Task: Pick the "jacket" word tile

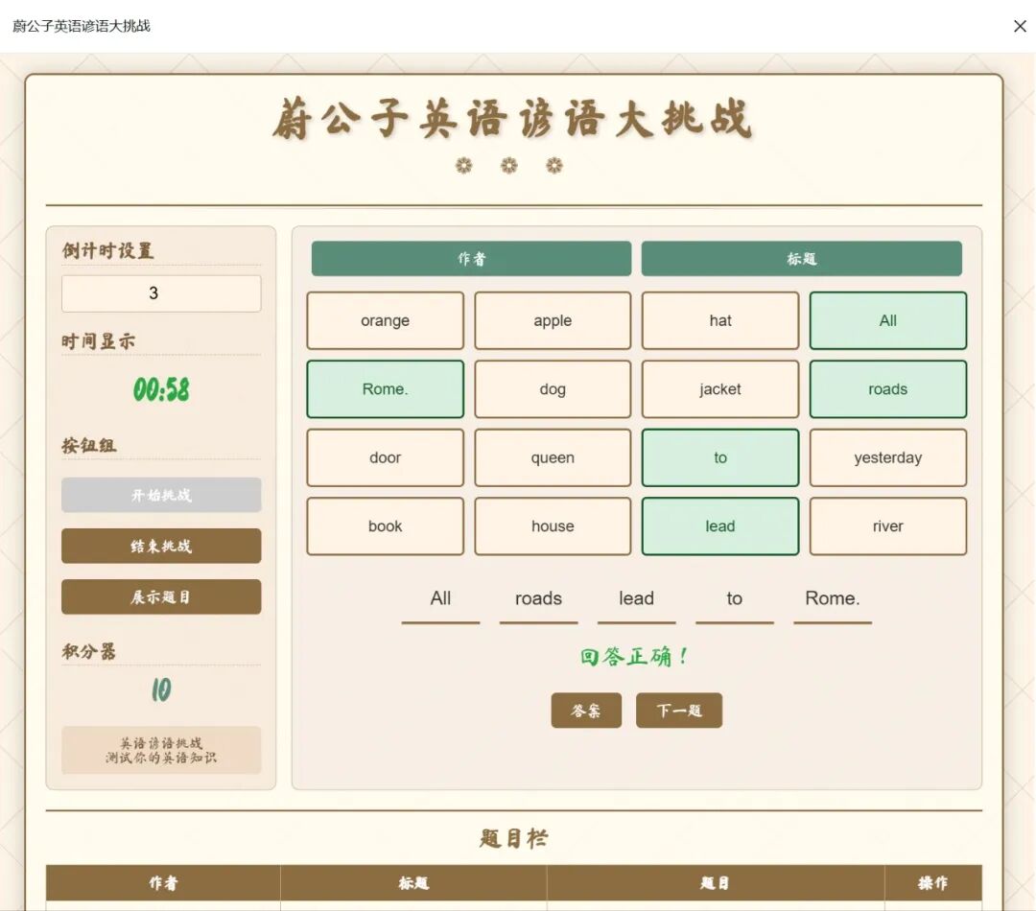Action: pyautogui.click(x=719, y=388)
